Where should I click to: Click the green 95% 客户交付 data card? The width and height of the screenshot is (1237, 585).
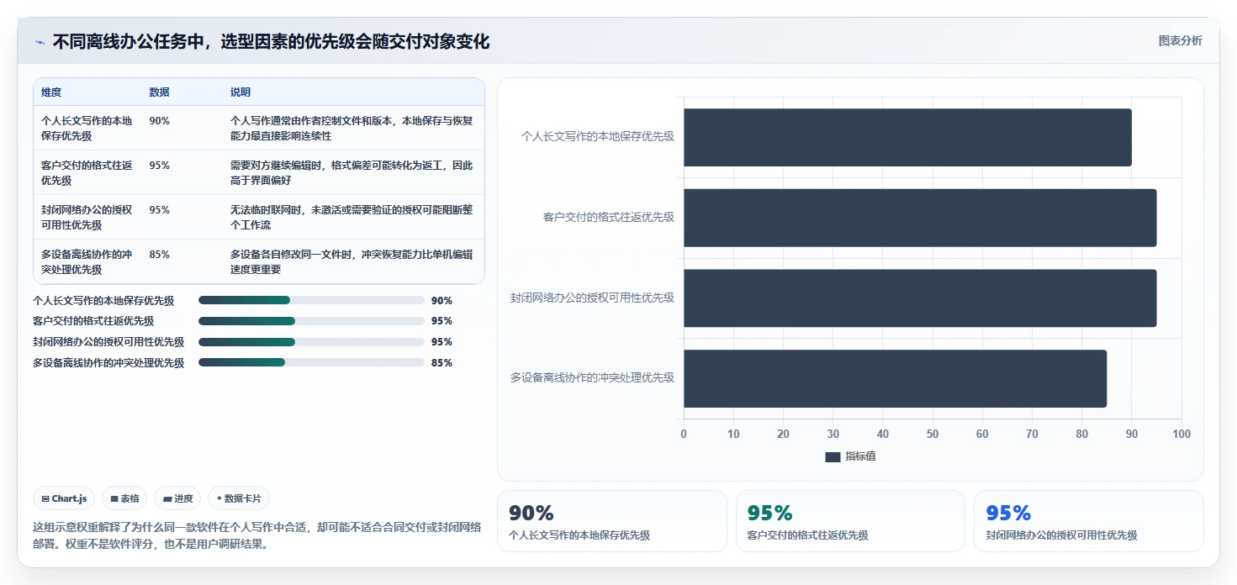[x=850, y=521]
